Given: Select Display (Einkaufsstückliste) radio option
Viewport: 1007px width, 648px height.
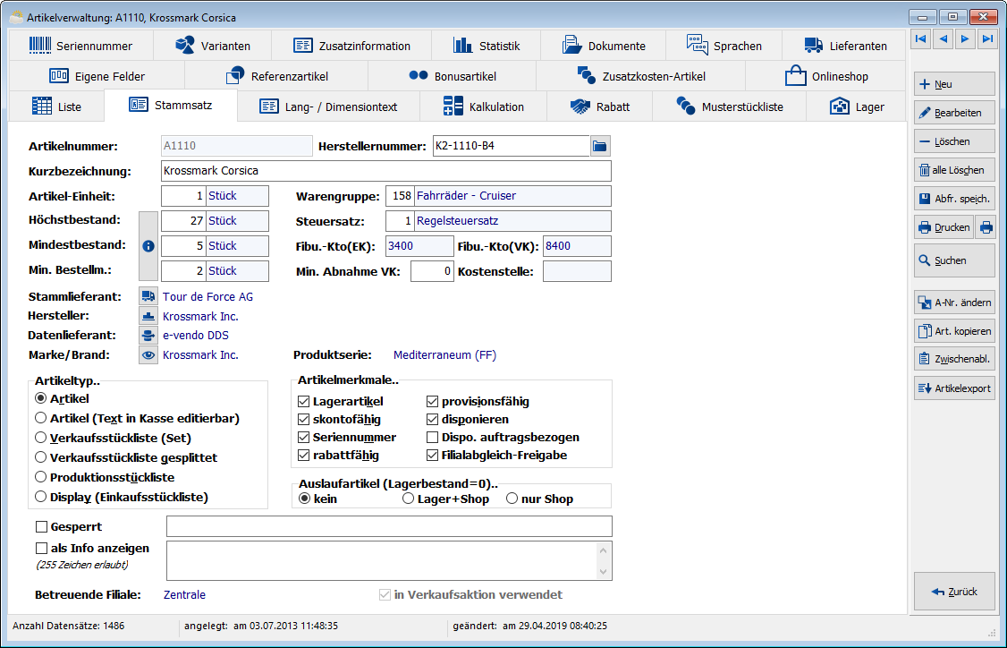Looking at the screenshot, I should [40, 496].
